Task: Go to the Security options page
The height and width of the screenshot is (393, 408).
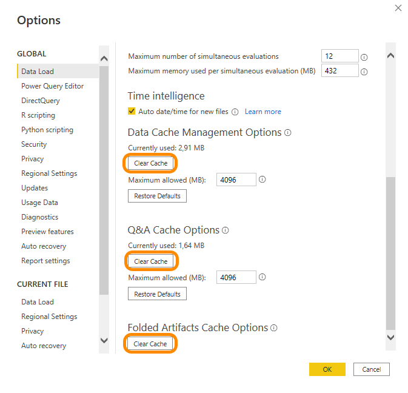Action: [x=34, y=144]
